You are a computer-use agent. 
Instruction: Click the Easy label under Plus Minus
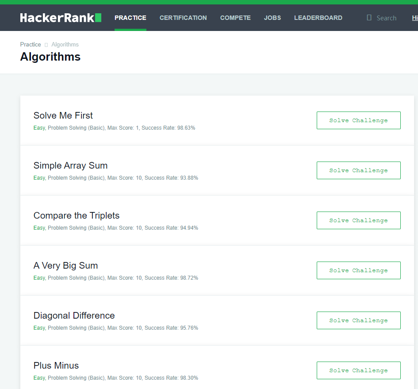(x=39, y=378)
